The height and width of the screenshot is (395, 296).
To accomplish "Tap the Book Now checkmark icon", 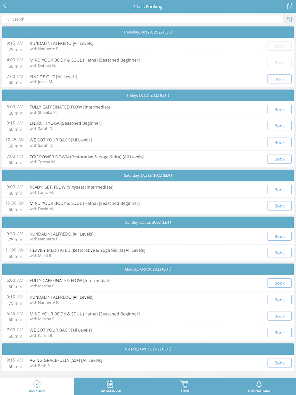I will tap(37, 384).
